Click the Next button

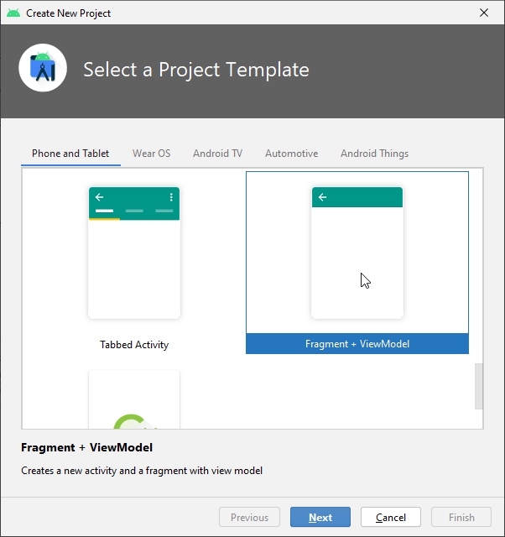coord(320,517)
